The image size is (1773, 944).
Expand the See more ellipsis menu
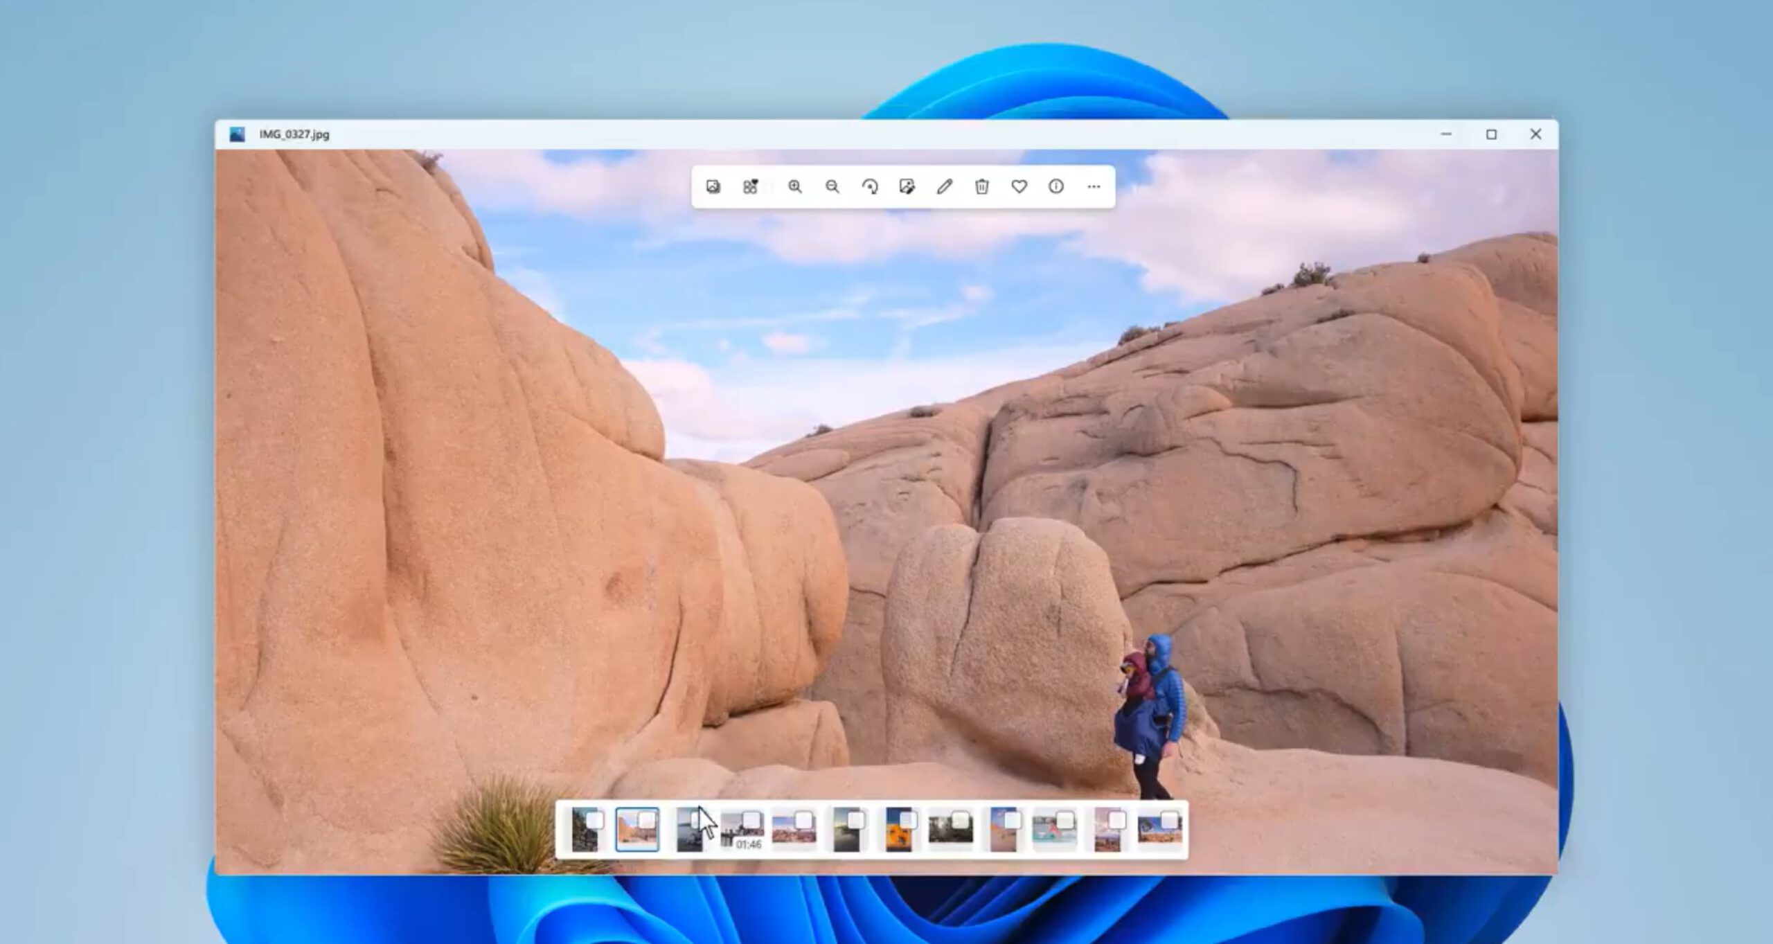click(x=1093, y=186)
